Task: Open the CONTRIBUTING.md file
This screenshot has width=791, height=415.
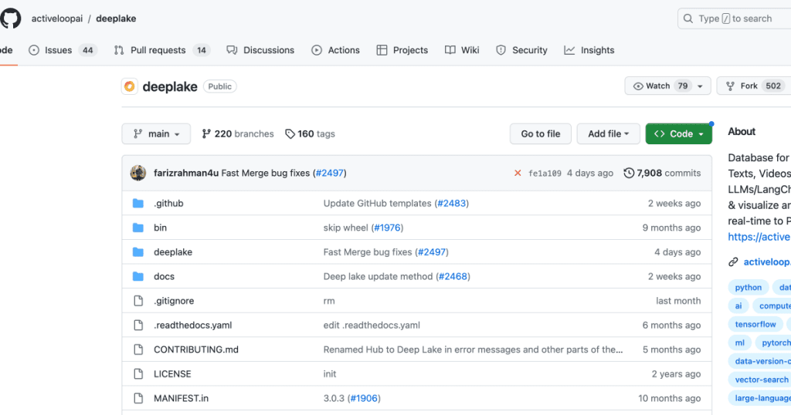Action: tap(196, 349)
